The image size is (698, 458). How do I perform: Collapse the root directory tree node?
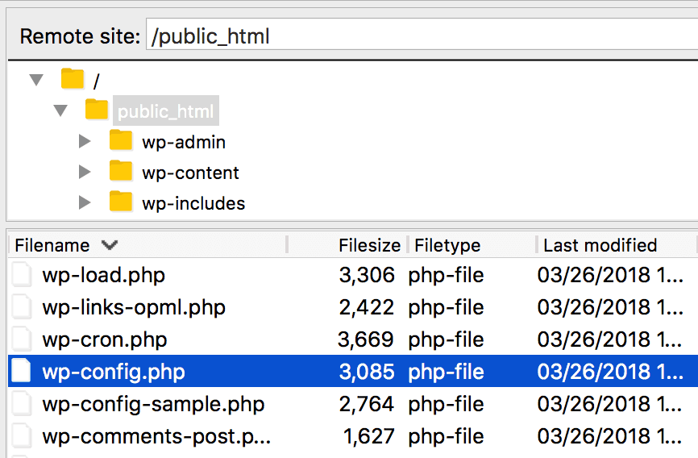[36, 80]
